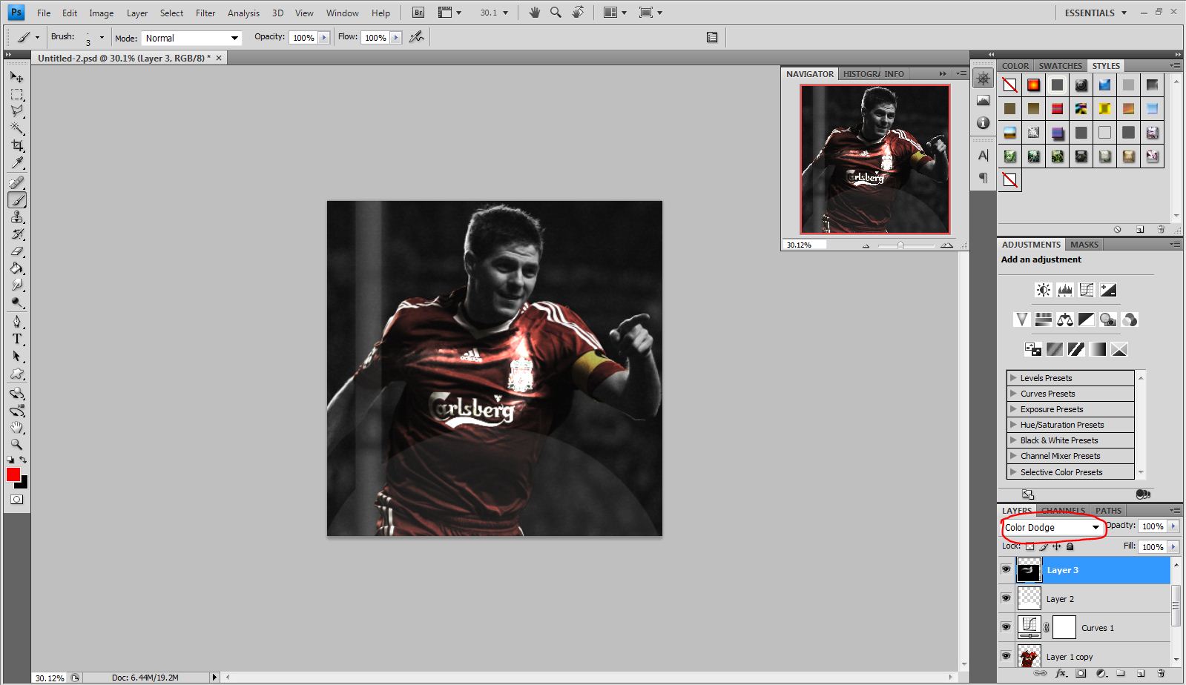Image resolution: width=1186 pixels, height=685 pixels.
Task: Select the Curves 1 layer name
Action: (x=1097, y=628)
